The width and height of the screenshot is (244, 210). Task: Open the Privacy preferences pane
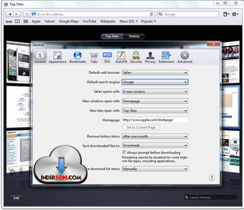point(150,57)
